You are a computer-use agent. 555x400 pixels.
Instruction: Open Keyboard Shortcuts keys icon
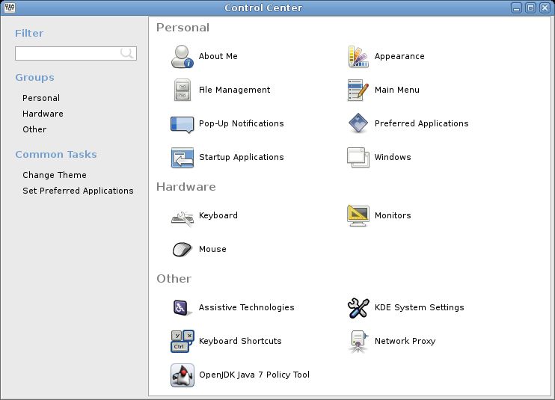[x=183, y=341]
